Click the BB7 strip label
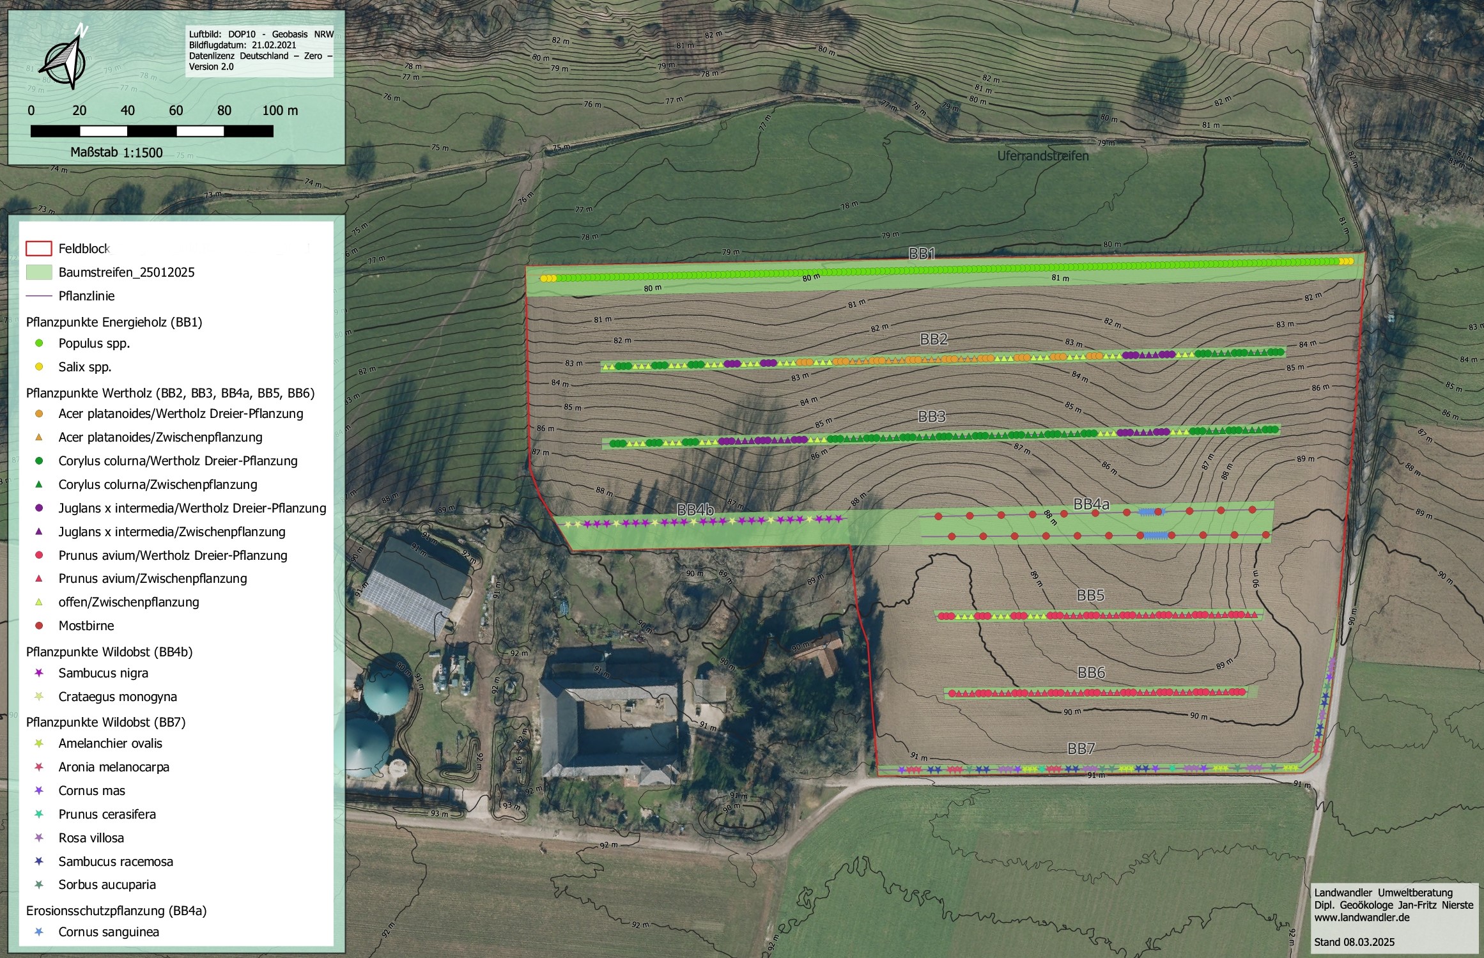Screen dimensions: 1484x958 pyautogui.click(x=1081, y=748)
